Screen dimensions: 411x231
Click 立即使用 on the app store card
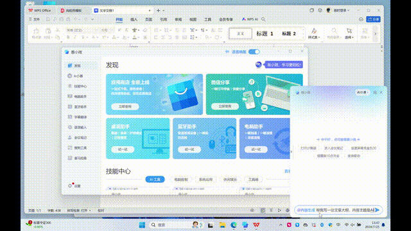(x=125, y=107)
